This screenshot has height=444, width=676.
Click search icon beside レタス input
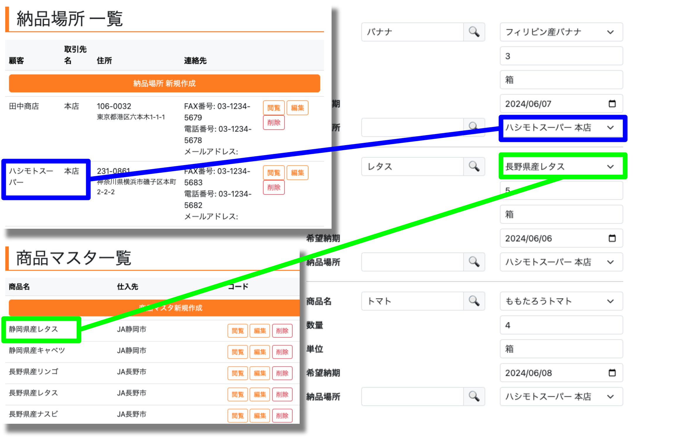474,167
